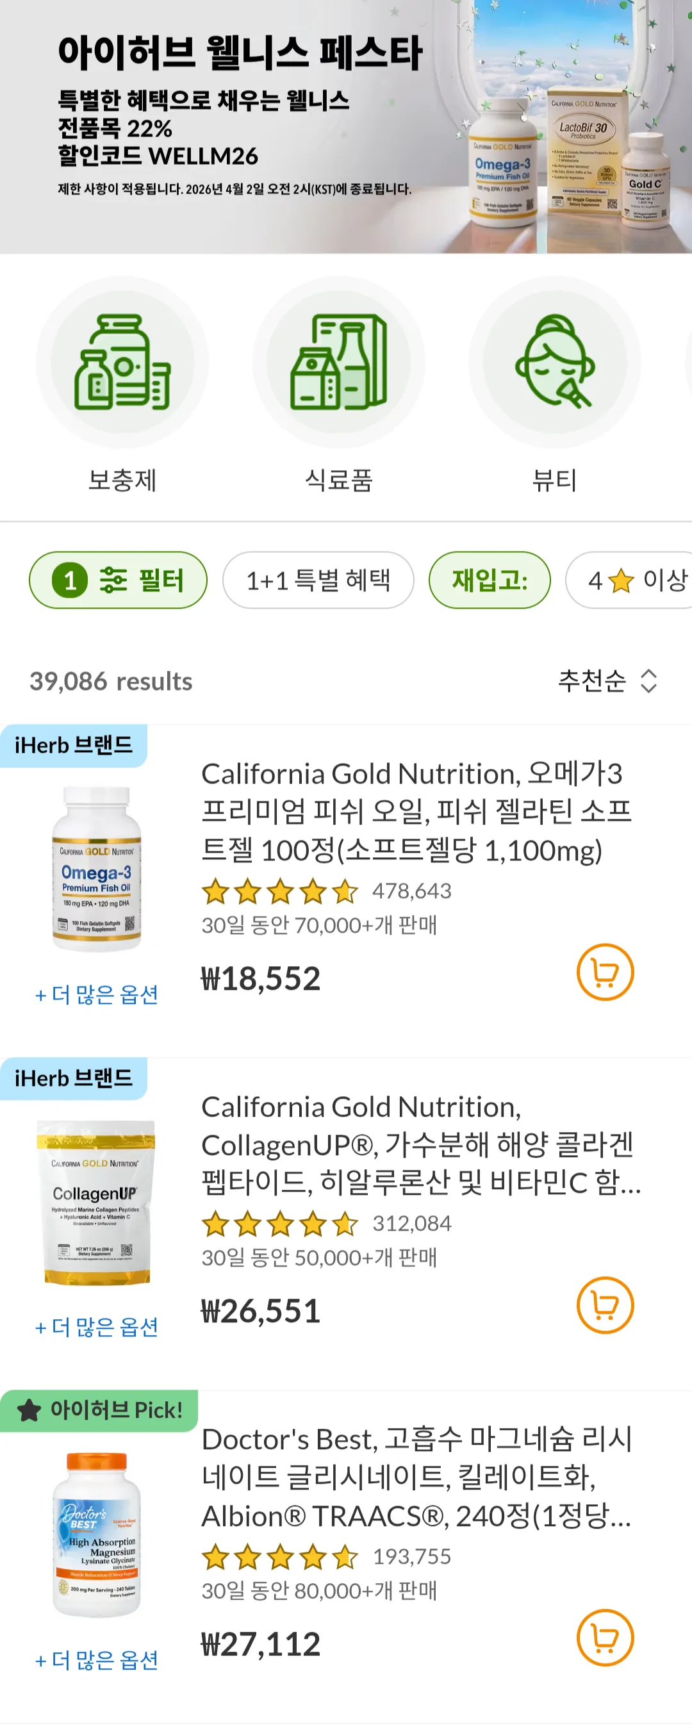Open the 478,643 reviews star rating
Image resolution: width=692 pixels, height=1735 pixels.
coord(326,891)
